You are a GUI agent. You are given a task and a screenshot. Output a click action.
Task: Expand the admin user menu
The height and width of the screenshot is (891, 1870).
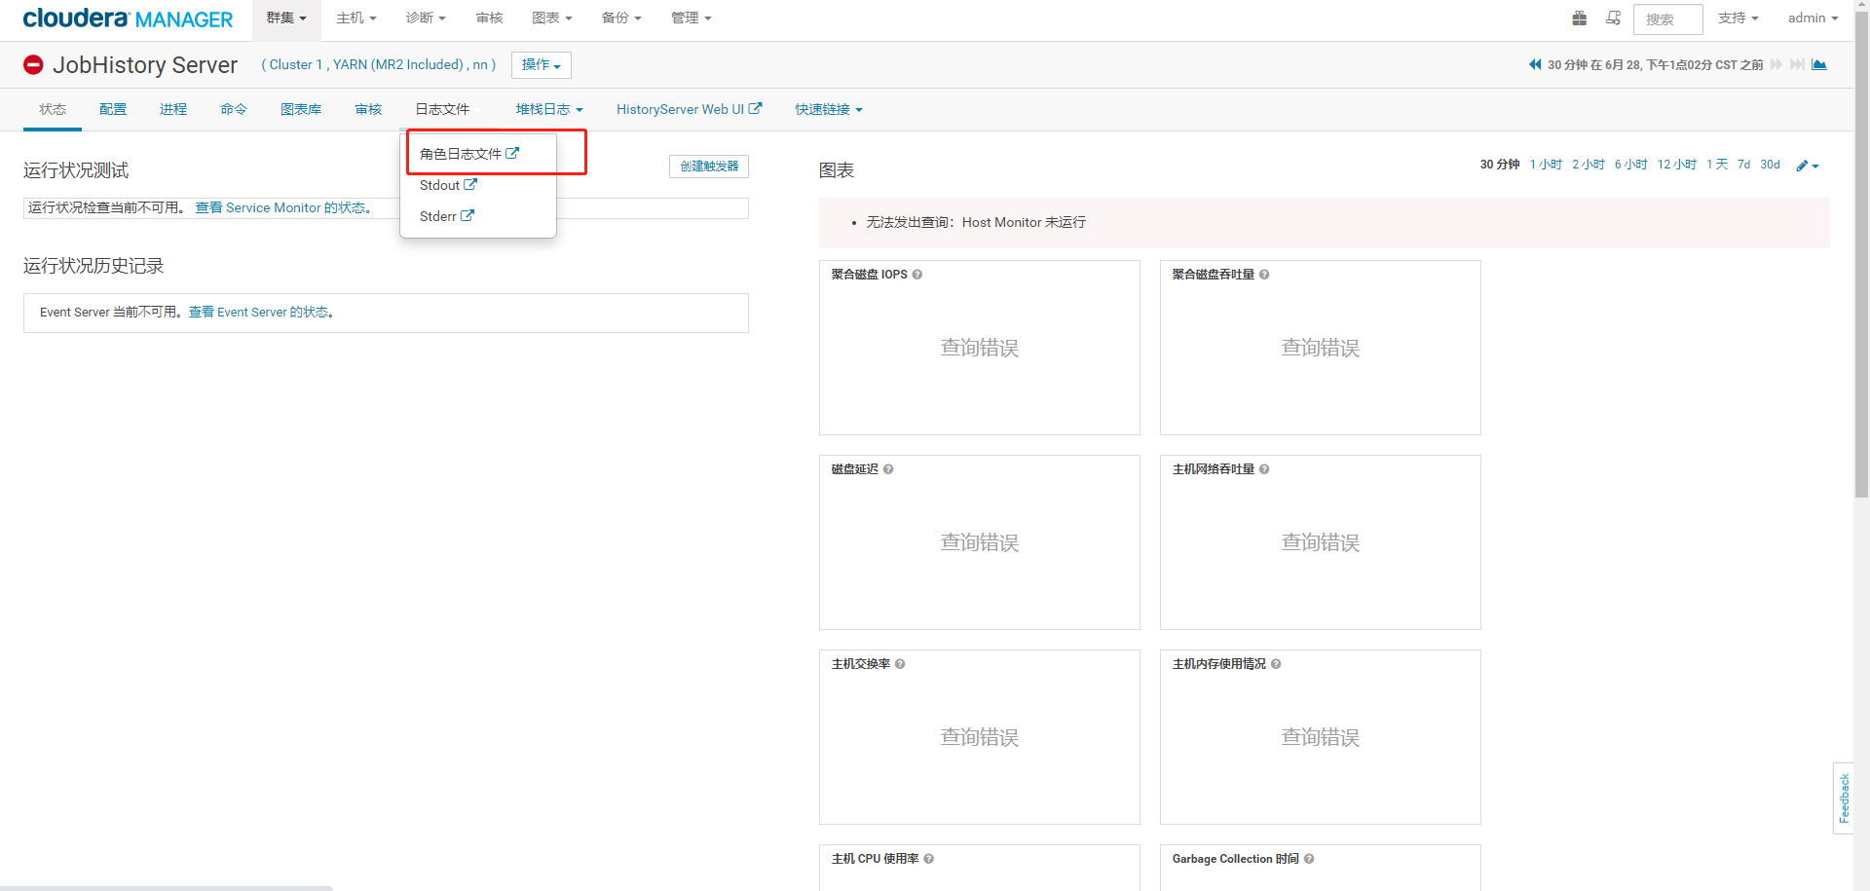(x=1813, y=19)
